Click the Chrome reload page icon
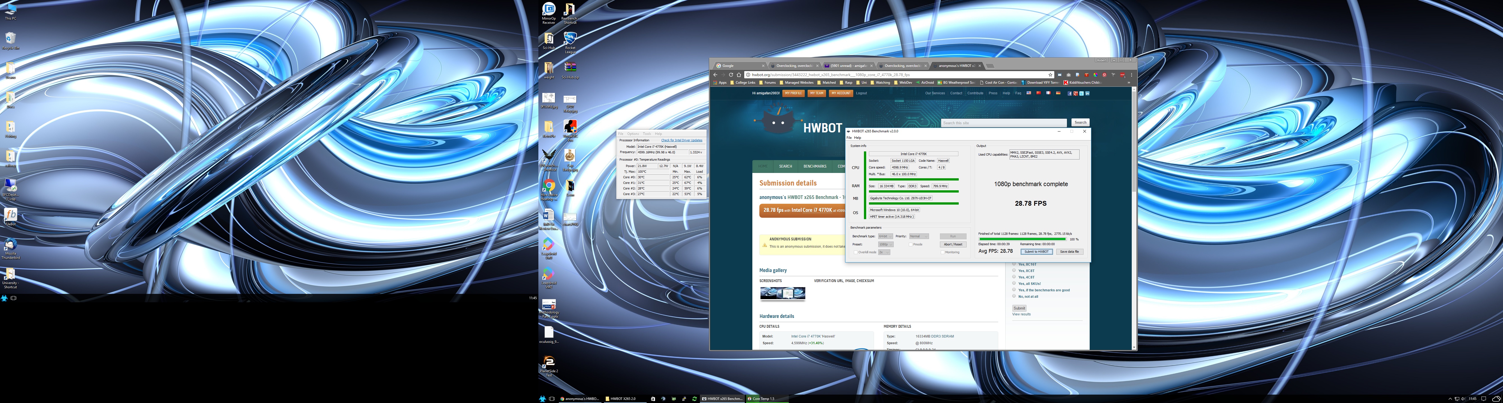 click(x=731, y=74)
